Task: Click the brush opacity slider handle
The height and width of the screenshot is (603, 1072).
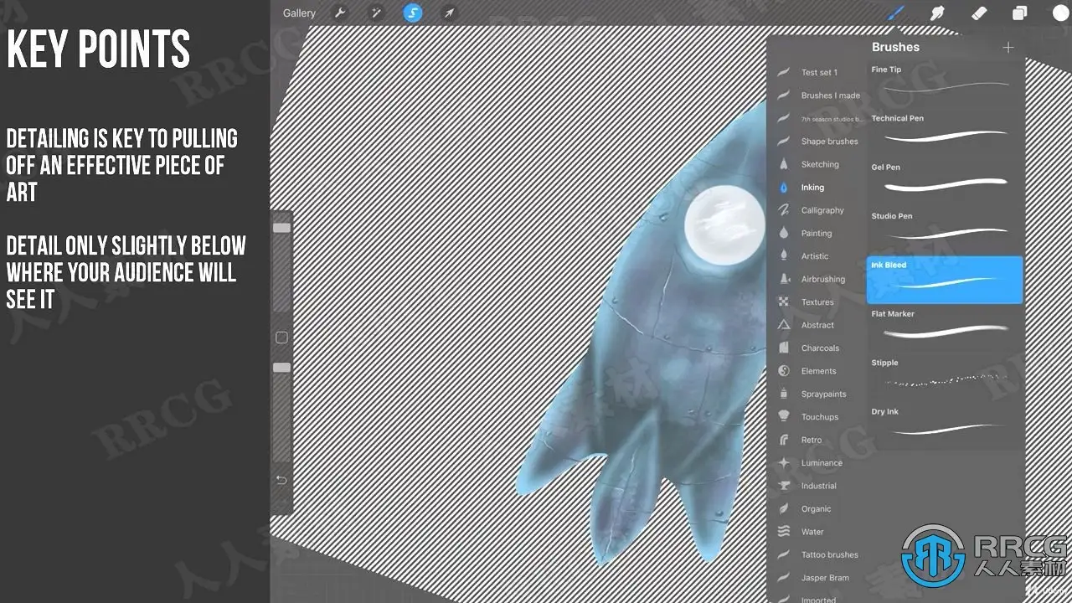Action: [x=281, y=368]
